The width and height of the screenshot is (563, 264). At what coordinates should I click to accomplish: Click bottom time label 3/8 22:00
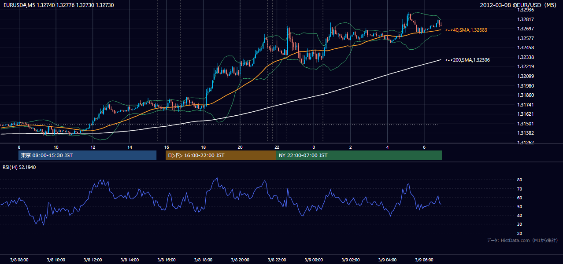(277, 260)
